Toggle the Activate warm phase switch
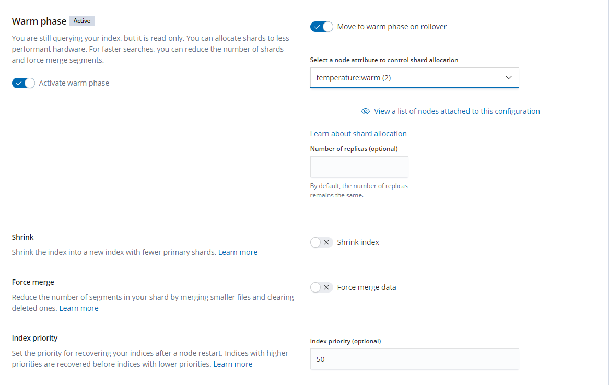The image size is (609, 385). click(24, 83)
